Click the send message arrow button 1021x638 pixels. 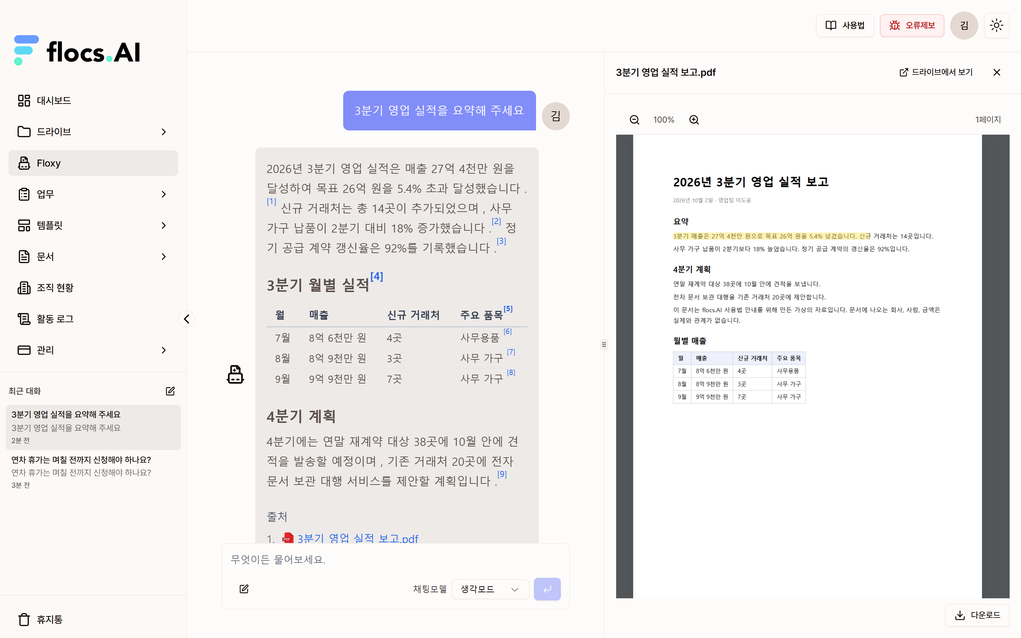click(547, 589)
